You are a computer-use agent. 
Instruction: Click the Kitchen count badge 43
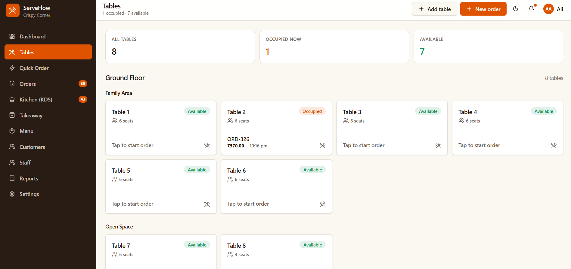coord(83,99)
